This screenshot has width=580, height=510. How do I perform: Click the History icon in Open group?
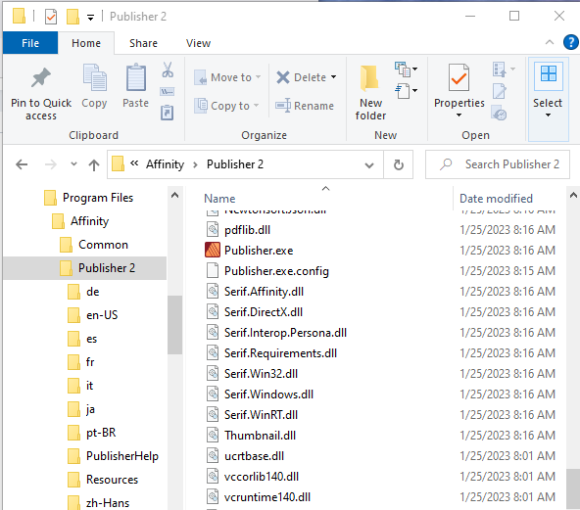point(500,114)
